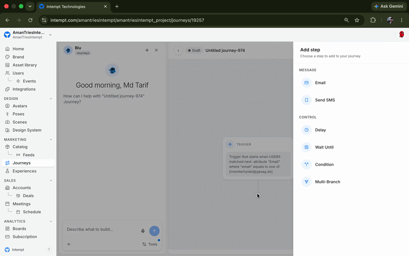Navigate browser back

[x=7, y=20]
